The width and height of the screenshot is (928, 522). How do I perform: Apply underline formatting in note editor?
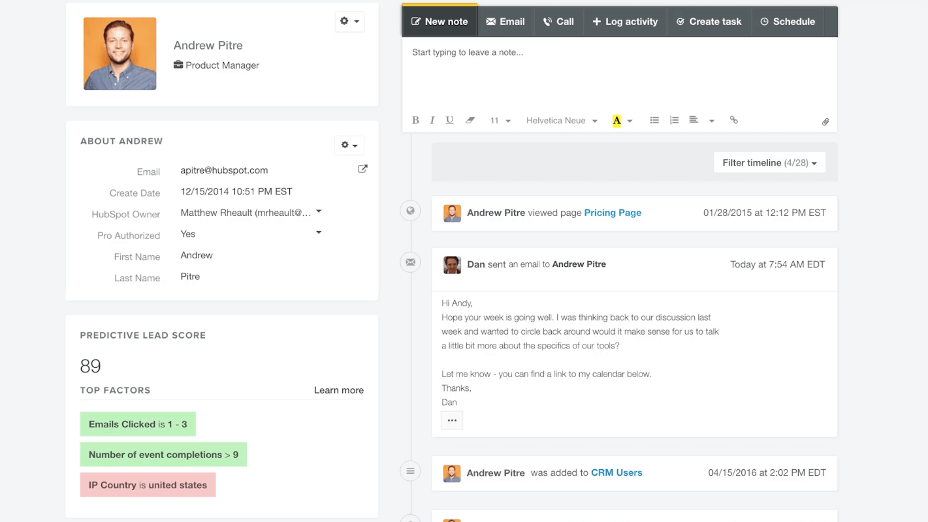[449, 120]
